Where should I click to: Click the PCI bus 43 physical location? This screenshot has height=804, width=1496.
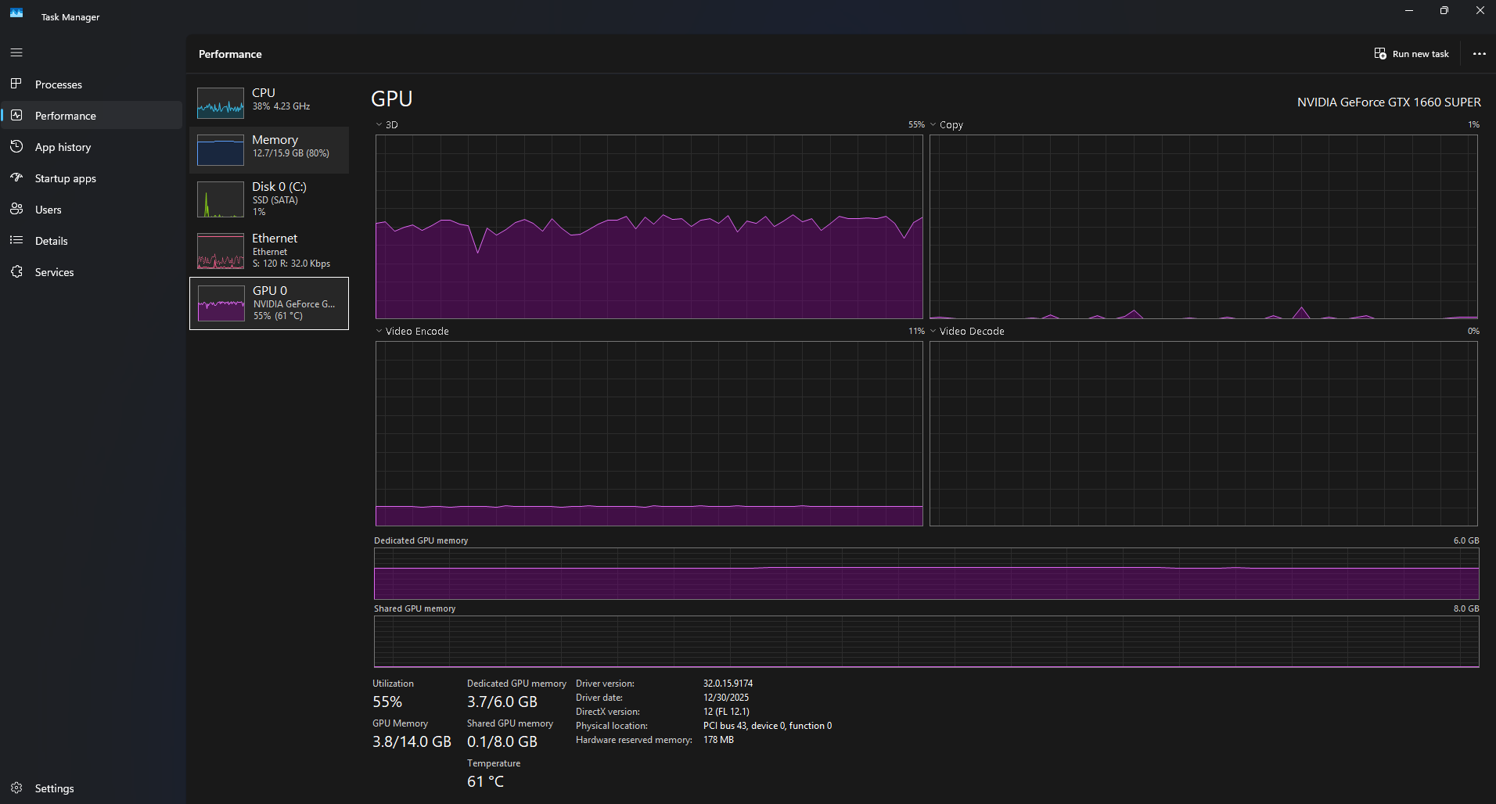(x=768, y=725)
